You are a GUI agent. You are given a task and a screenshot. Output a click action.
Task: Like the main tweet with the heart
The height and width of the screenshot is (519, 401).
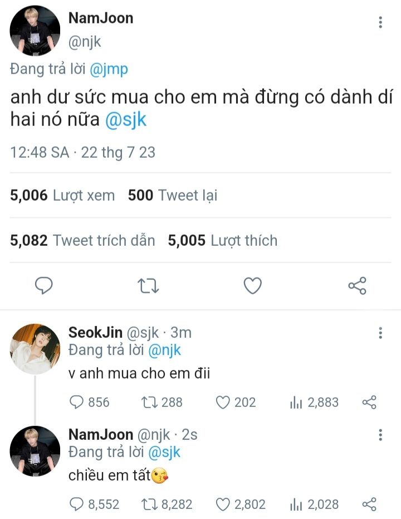click(253, 285)
